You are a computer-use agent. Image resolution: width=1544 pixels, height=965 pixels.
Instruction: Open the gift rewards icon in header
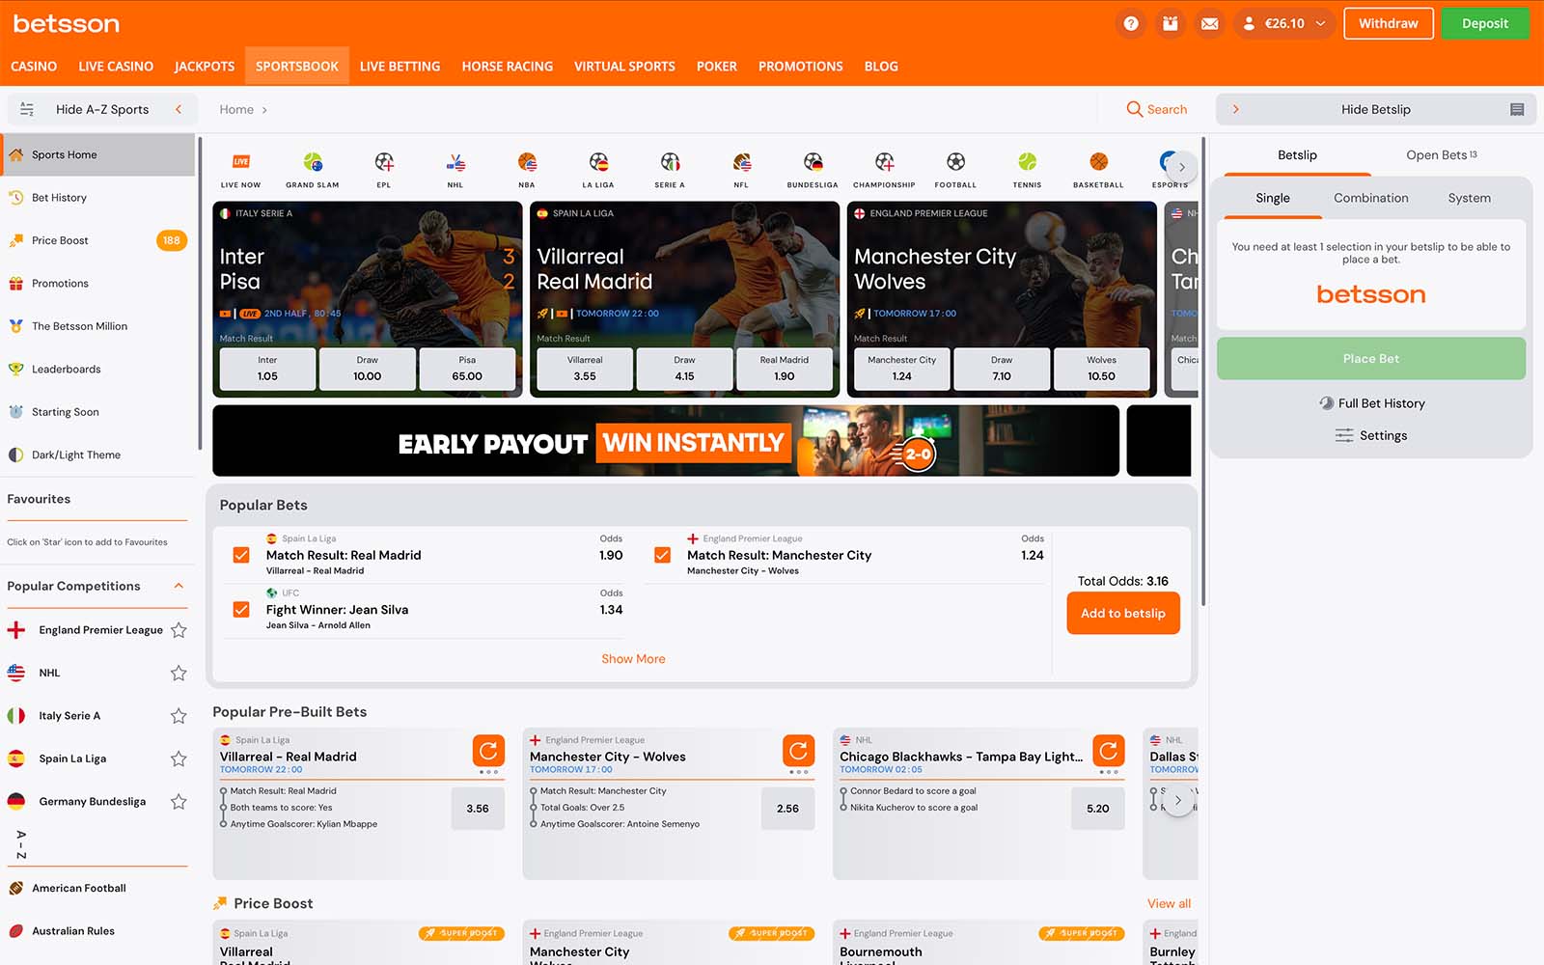(1170, 24)
